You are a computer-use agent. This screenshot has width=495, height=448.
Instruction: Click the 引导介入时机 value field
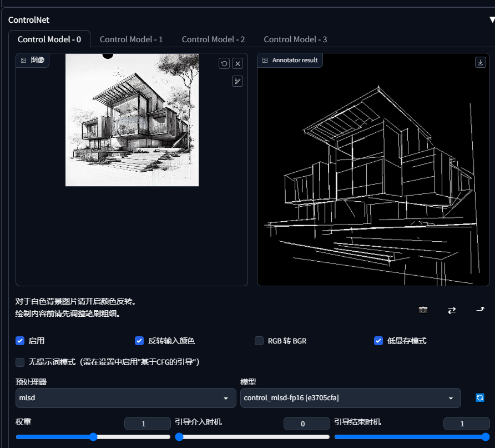tap(306, 424)
